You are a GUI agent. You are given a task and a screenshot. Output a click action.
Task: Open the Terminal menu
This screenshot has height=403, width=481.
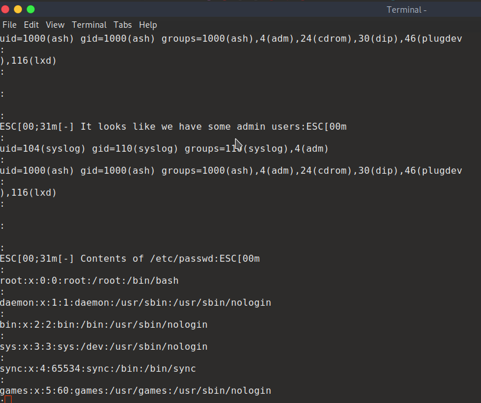89,25
